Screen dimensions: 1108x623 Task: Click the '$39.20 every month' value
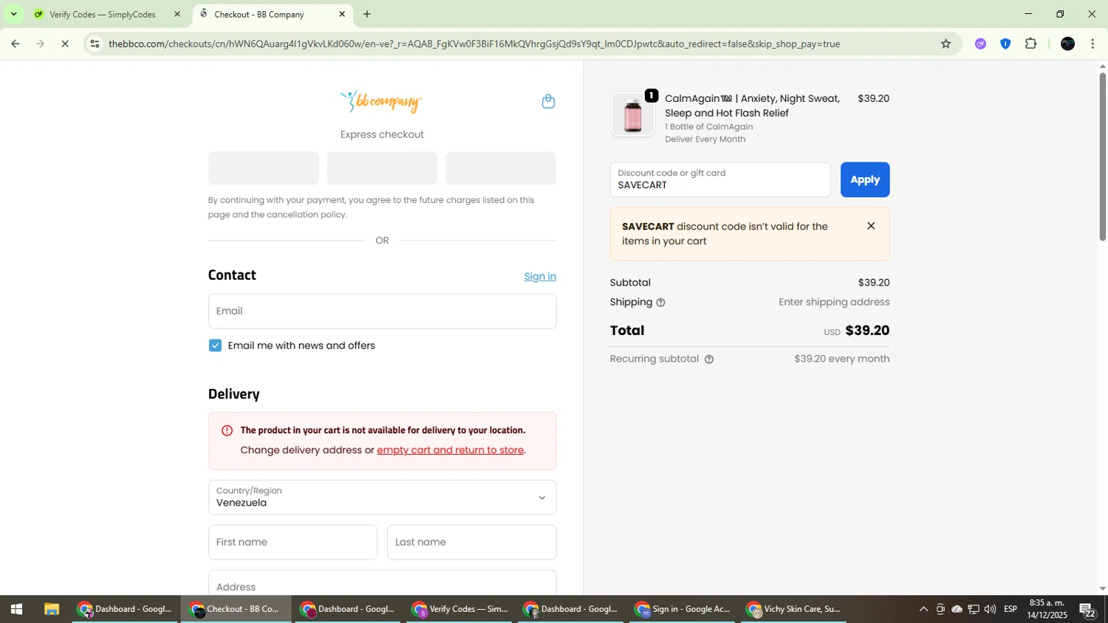click(x=841, y=359)
